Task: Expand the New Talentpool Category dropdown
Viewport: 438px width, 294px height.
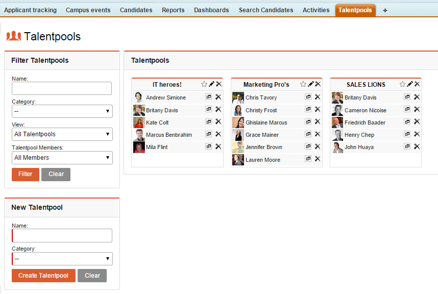Action: pos(62,259)
